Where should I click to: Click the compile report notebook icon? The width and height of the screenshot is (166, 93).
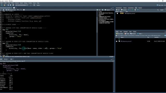point(24,10)
